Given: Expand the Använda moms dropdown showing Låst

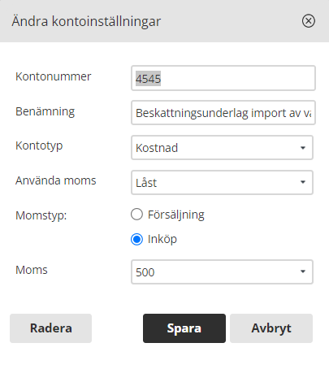Looking at the screenshot, I should coord(222,182).
